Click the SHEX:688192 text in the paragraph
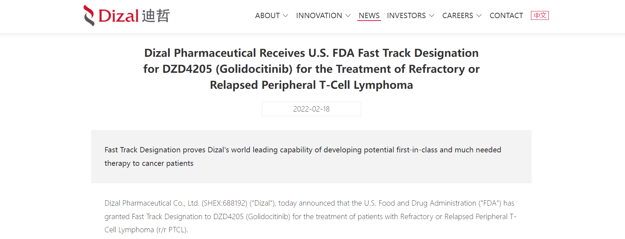 point(224,203)
